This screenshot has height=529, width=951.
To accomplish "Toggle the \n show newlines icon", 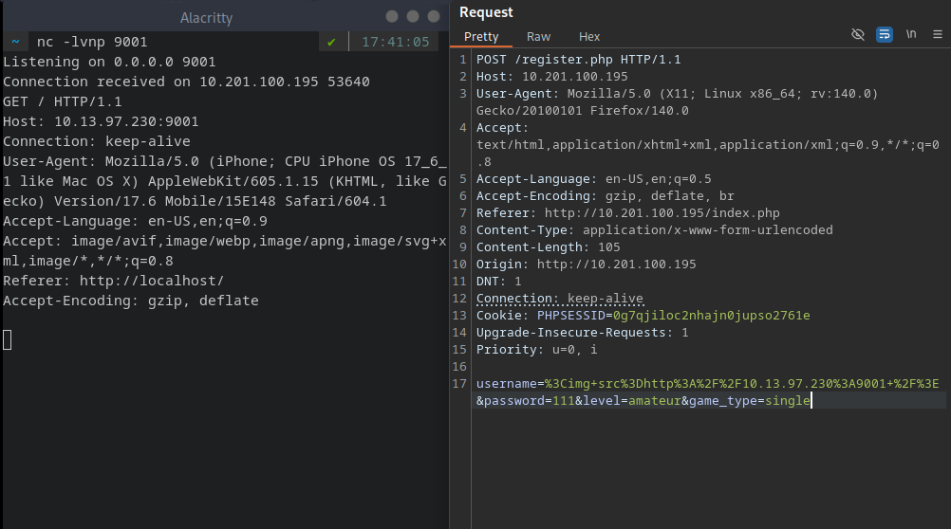I will point(911,34).
